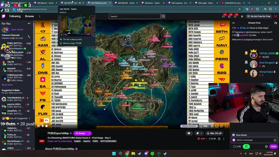Viewport: 279px width, 157px height.
Task: Open video player settings gear
Action: [212, 126]
